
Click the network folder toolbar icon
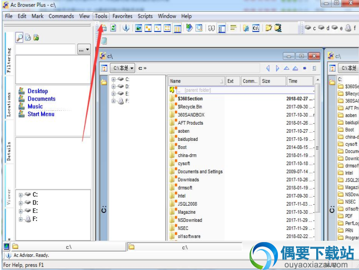(x=246, y=28)
